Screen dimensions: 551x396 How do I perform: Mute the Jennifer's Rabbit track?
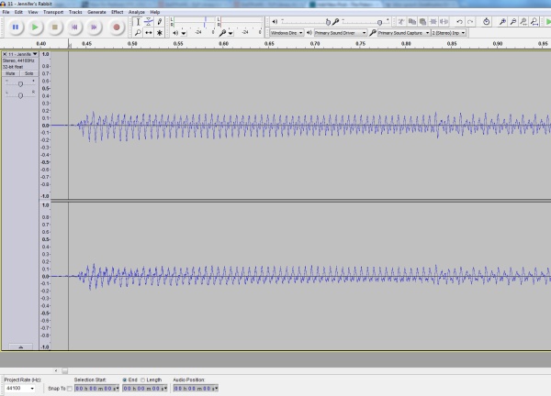11,73
